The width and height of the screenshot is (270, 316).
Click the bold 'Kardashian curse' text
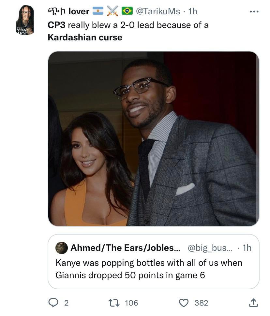[85, 37]
